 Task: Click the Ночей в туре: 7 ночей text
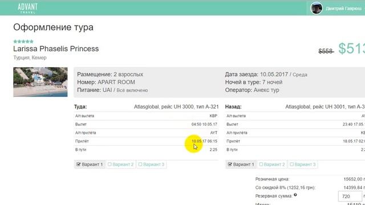coord(254,82)
